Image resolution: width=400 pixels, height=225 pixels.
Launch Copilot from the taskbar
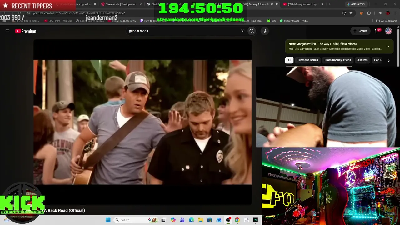(173, 220)
